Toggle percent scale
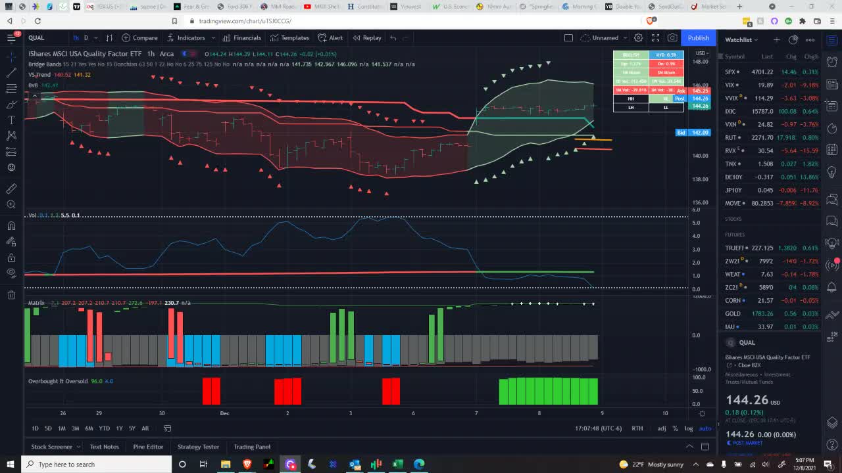Screen dimensions: 842x473 (x=675, y=428)
